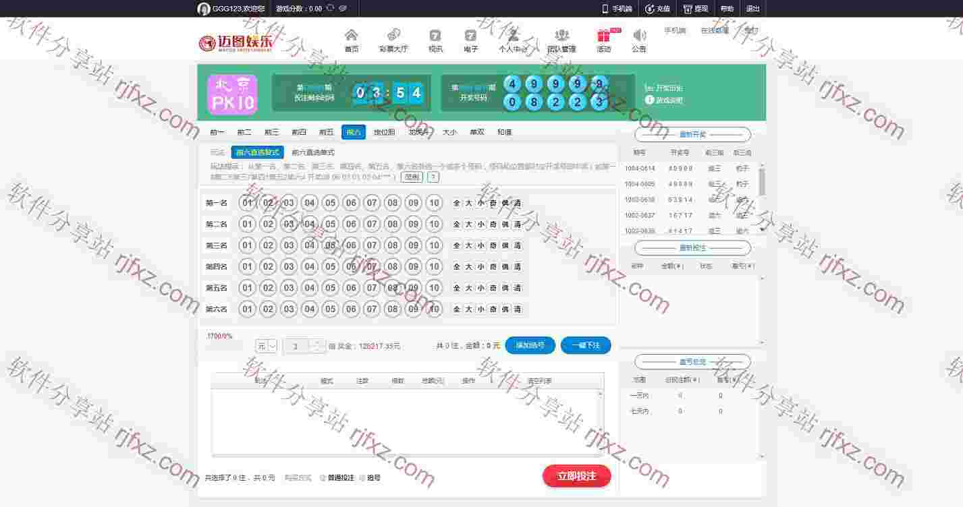Toggle number 05 in 第一名 row
Viewport: 963px width, 507px height.
[x=330, y=203]
